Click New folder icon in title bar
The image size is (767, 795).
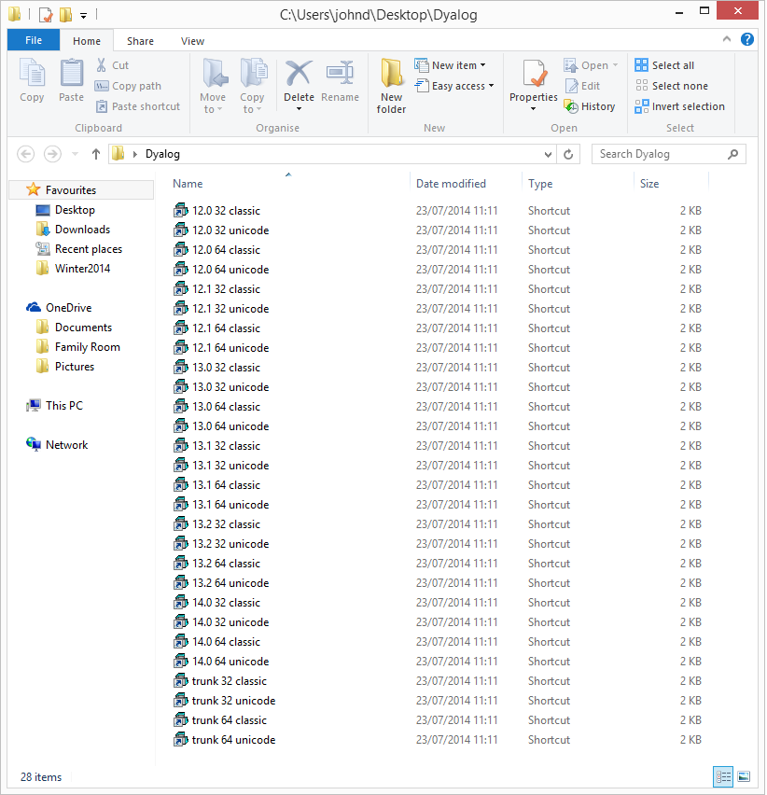point(66,15)
